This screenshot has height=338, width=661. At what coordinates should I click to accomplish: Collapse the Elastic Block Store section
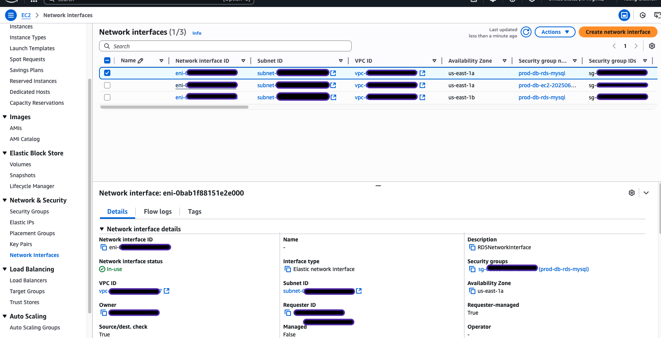[5, 153]
